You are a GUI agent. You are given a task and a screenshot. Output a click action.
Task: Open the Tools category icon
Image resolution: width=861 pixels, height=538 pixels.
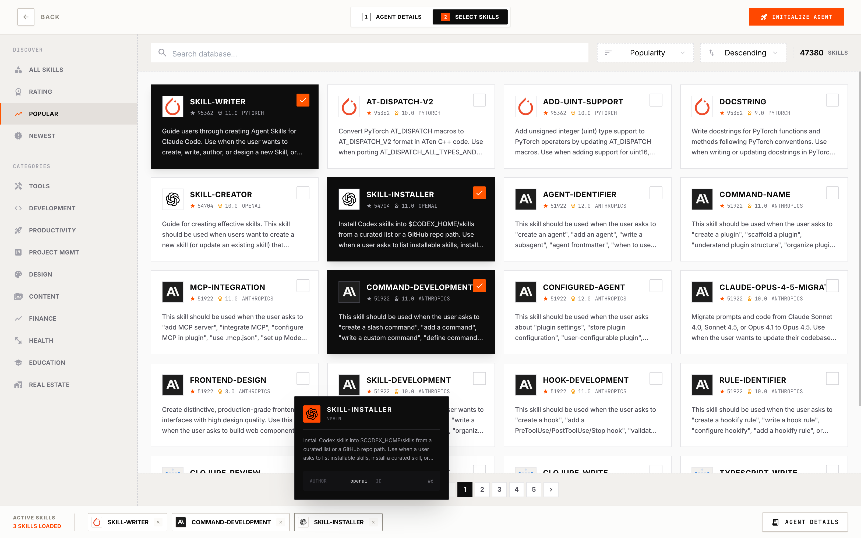click(x=19, y=186)
